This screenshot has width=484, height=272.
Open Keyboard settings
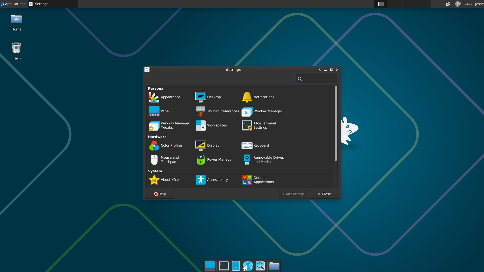(x=255, y=146)
